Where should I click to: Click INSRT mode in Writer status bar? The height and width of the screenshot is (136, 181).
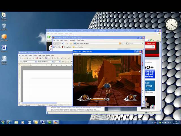pyautogui.click(x=55, y=105)
